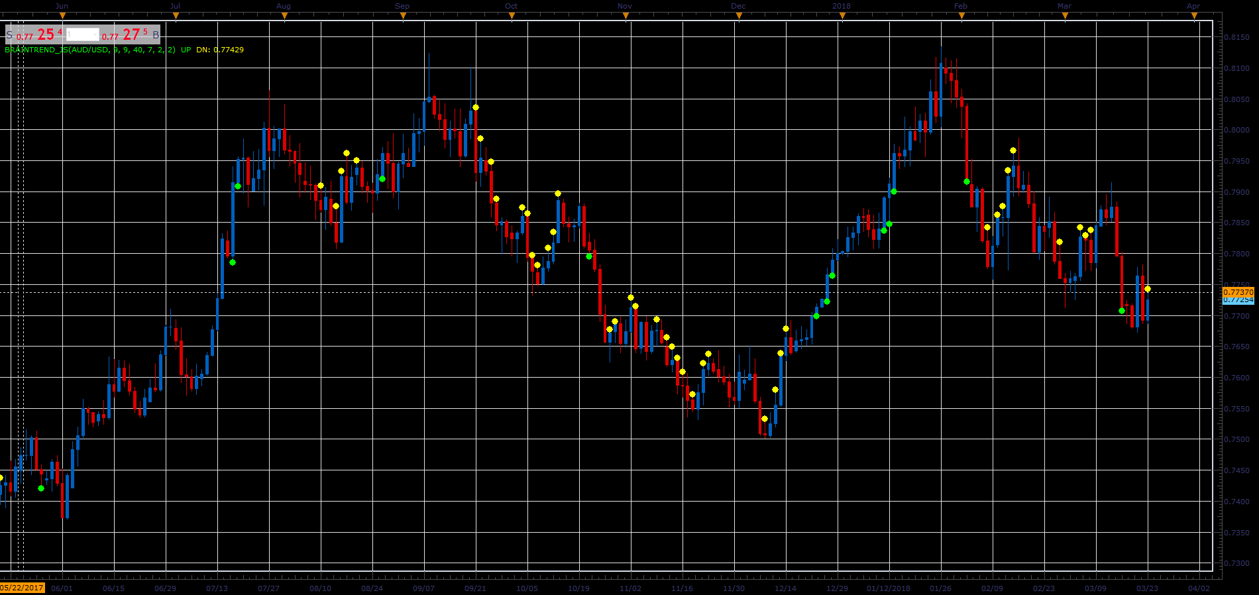
Task: Click the S sell button
Action: [x=9, y=35]
